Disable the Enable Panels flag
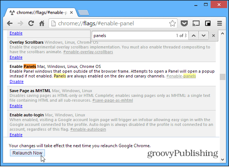 [17, 81]
